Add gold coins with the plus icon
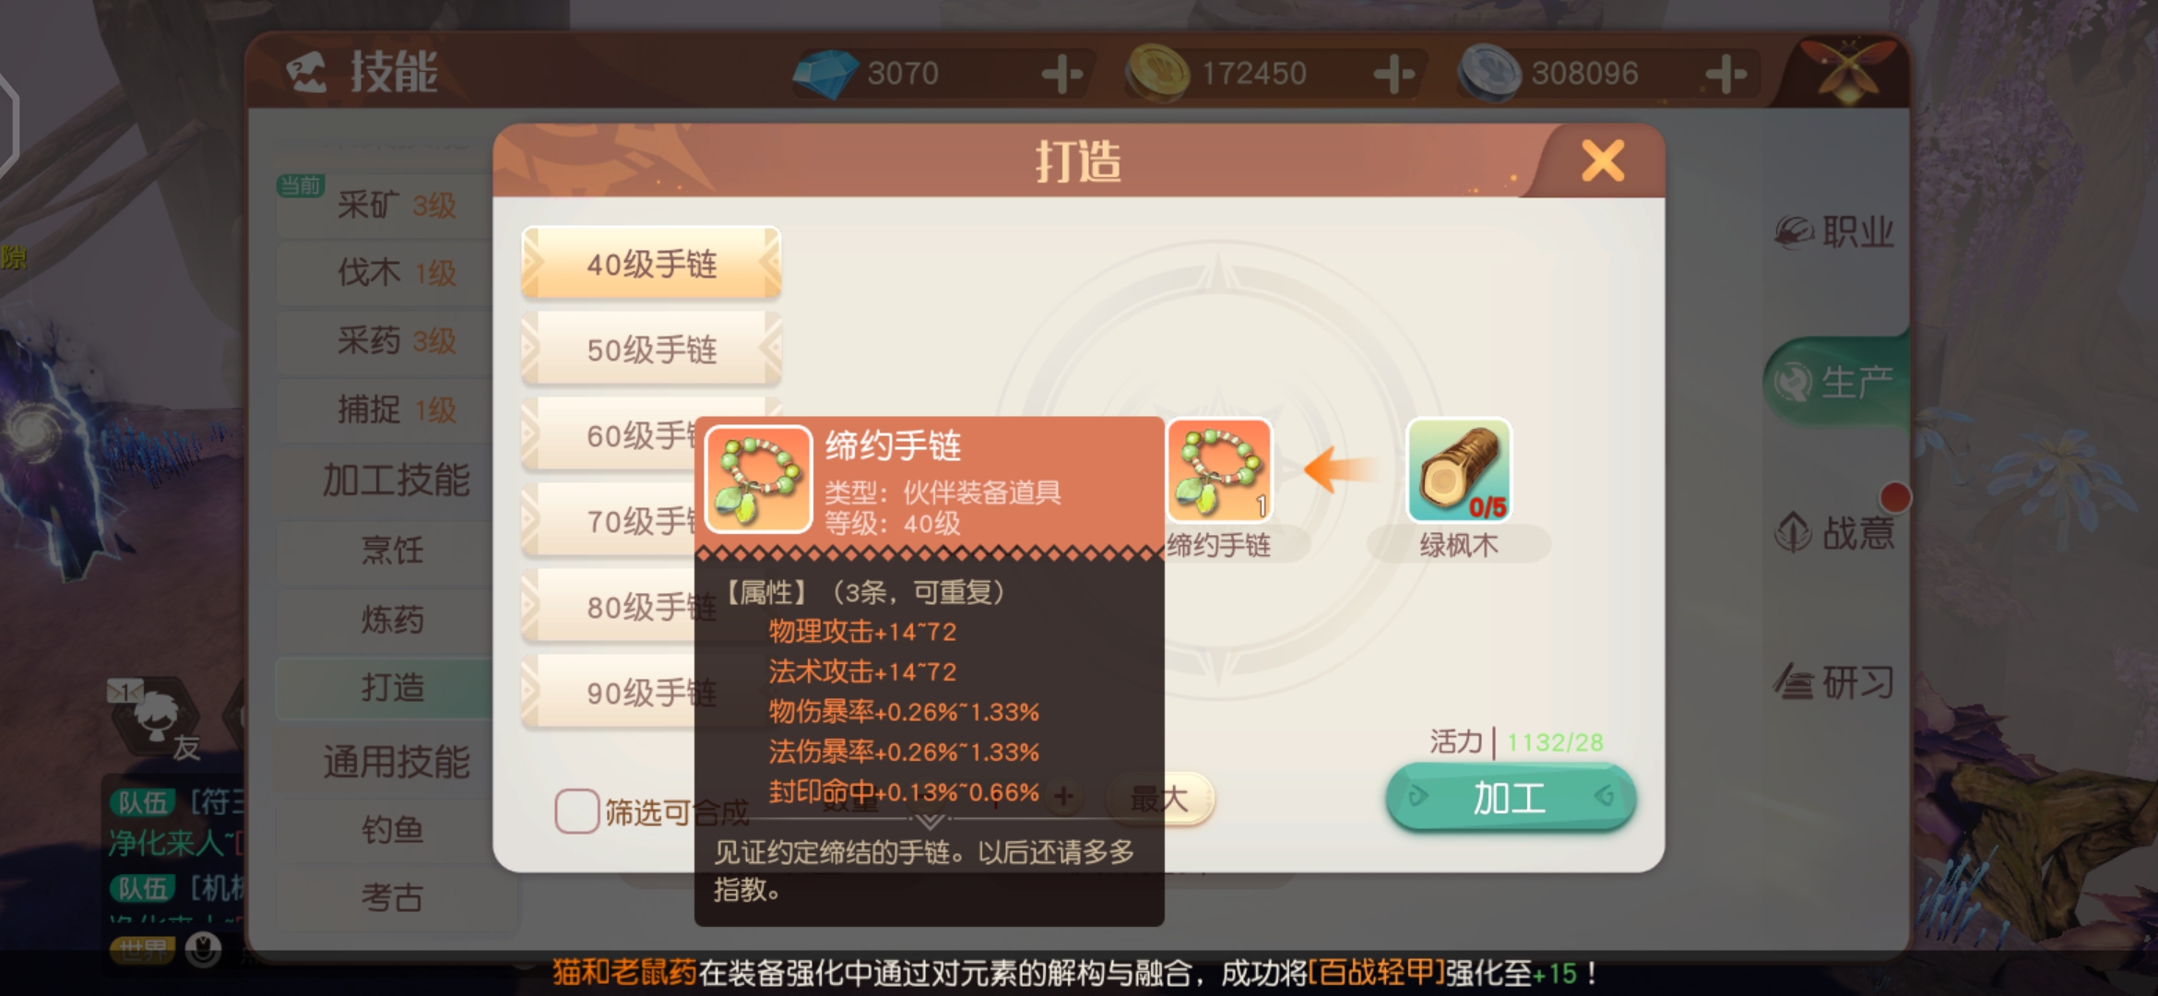Screen dimensions: 2158x996 click(1394, 73)
